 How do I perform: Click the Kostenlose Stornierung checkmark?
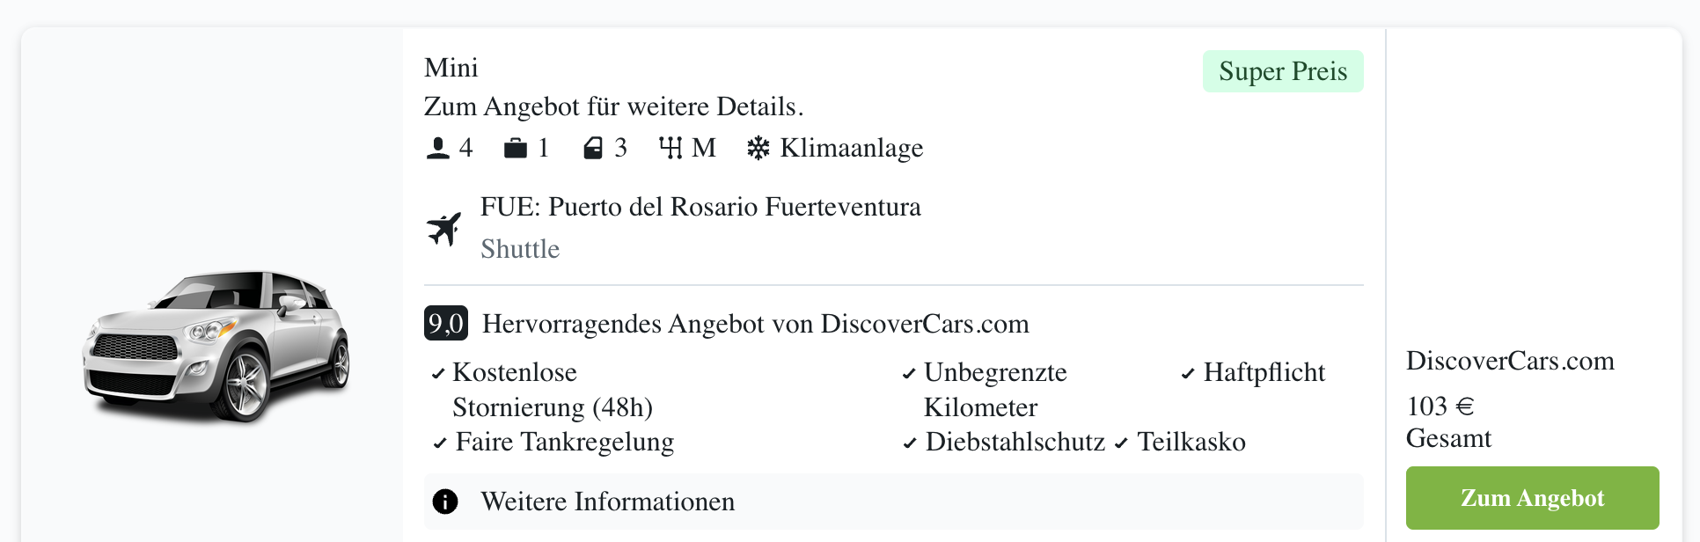coord(438,374)
